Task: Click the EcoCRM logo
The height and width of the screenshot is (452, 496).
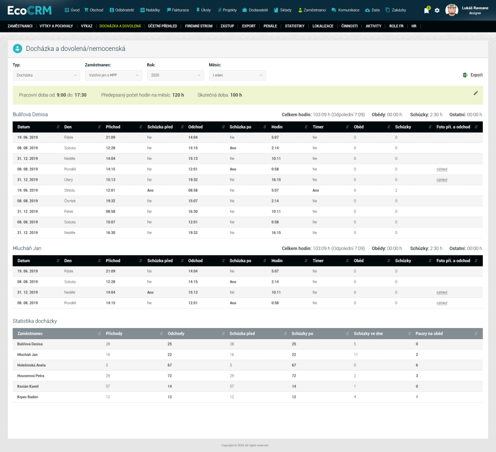Action: click(30, 10)
